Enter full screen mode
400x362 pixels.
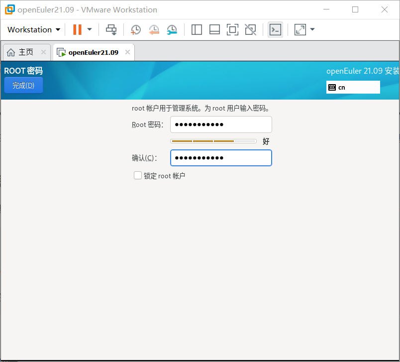click(232, 29)
